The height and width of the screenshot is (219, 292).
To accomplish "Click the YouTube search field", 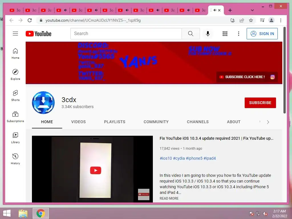I will (x=126, y=34).
